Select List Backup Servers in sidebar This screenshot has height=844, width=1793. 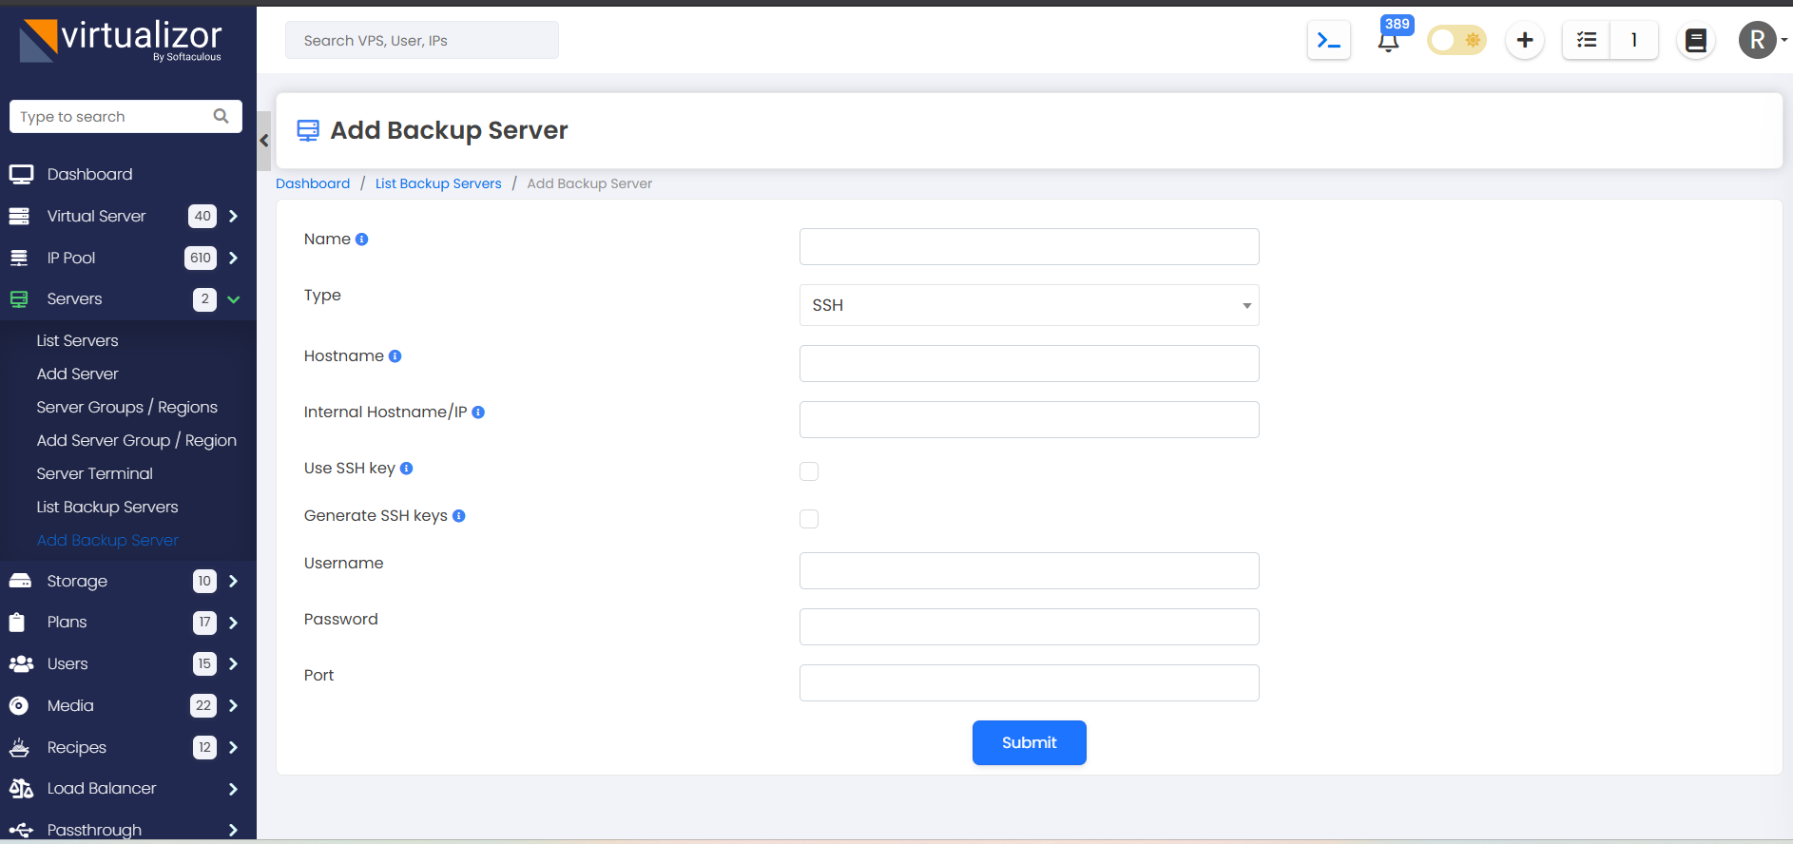(107, 508)
